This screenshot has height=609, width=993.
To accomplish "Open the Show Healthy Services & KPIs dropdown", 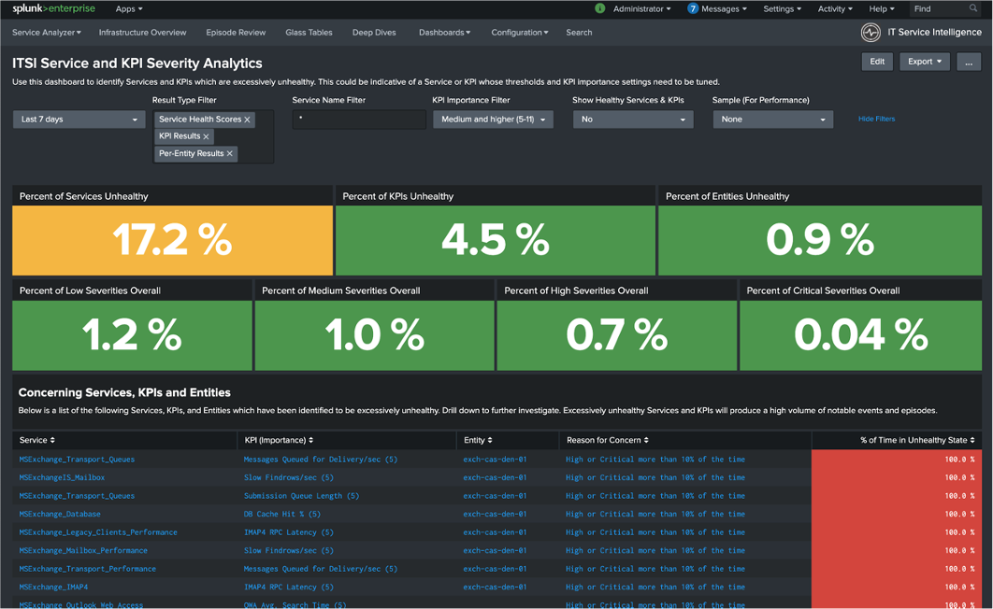I will click(x=633, y=120).
